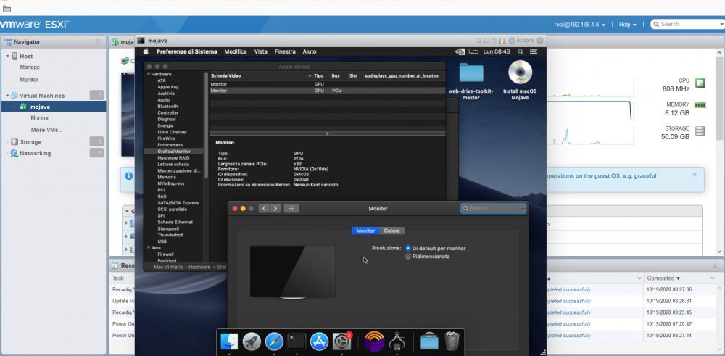Open the purple striped sphere dock app
Image resolution: width=725 pixels, height=356 pixels.
pos(374,341)
